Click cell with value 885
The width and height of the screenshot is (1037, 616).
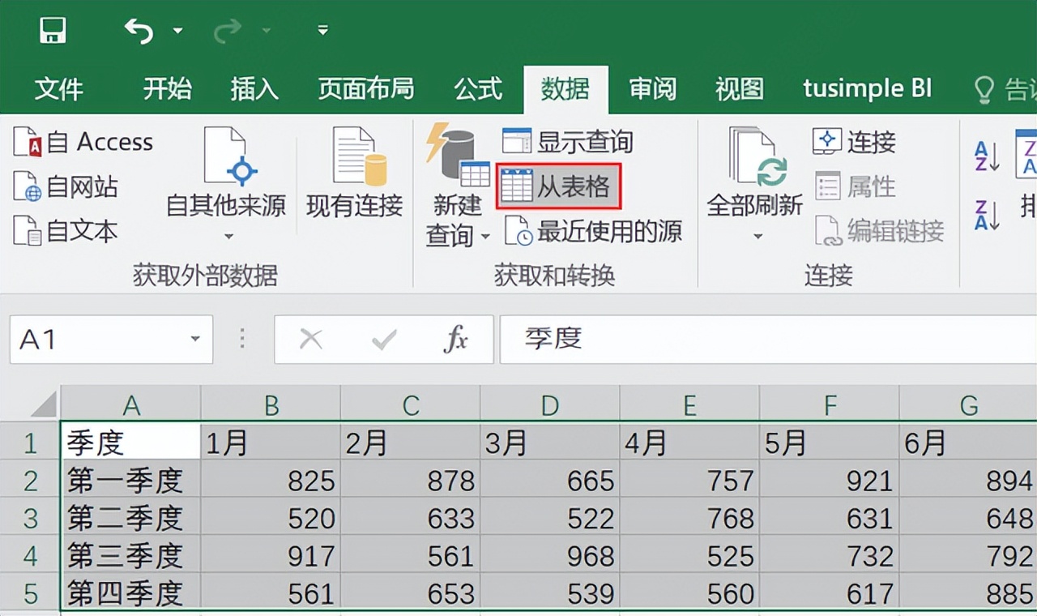968,593
